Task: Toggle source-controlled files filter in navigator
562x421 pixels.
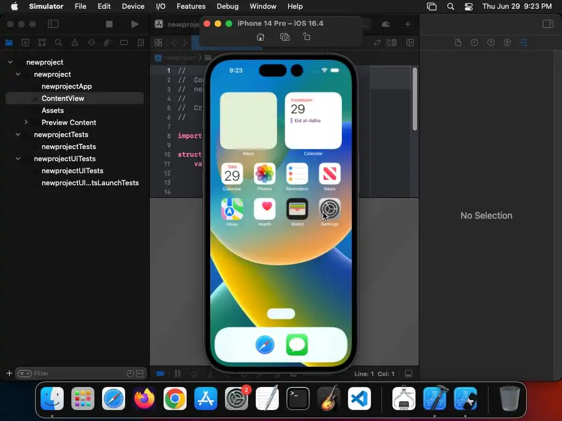Action: click(x=140, y=373)
